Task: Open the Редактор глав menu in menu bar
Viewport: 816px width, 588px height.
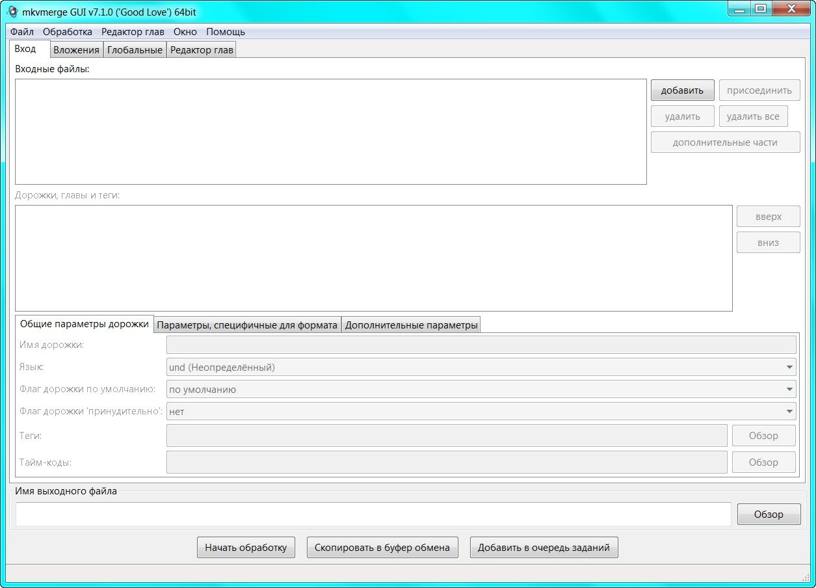Action: 133,31
